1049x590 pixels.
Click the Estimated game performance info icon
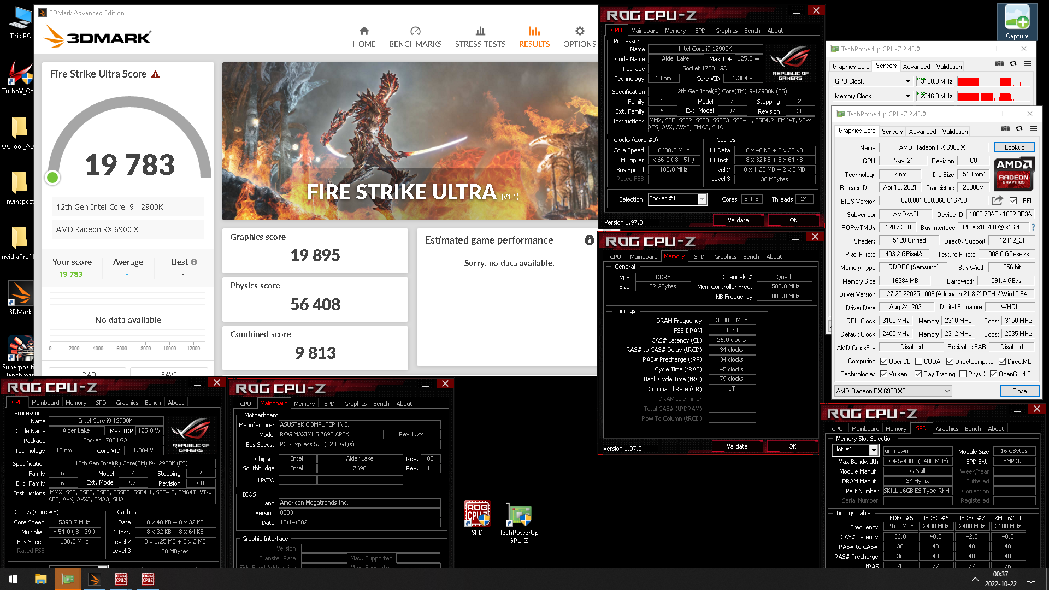[589, 240]
